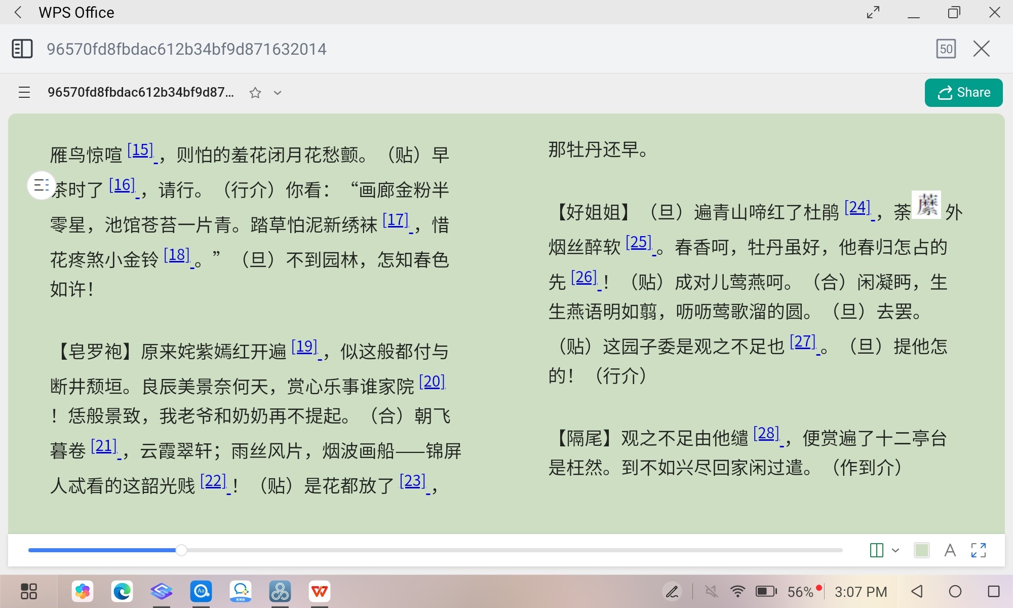Toggle the stylus pen icon in tray

tap(672, 591)
